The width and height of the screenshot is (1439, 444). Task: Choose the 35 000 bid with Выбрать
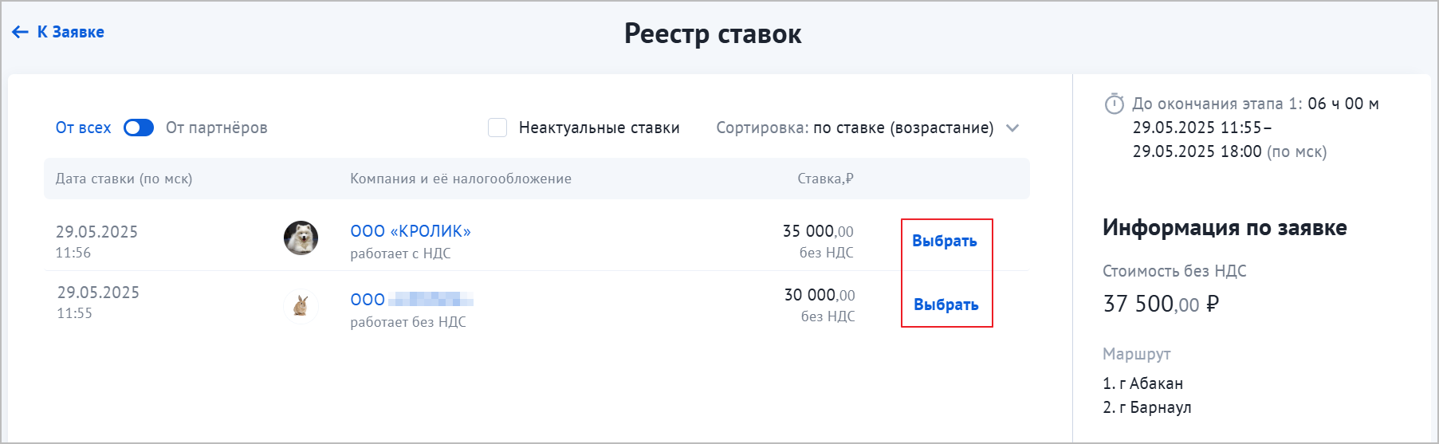tap(945, 241)
